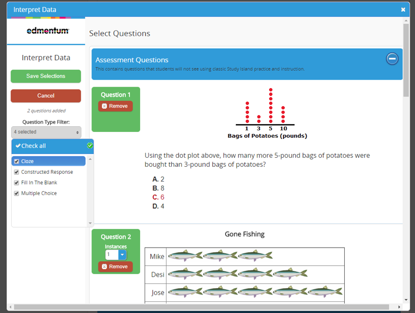Click the edmentum logo
The width and height of the screenshot is (415, 313).
(x=48, y=31)
